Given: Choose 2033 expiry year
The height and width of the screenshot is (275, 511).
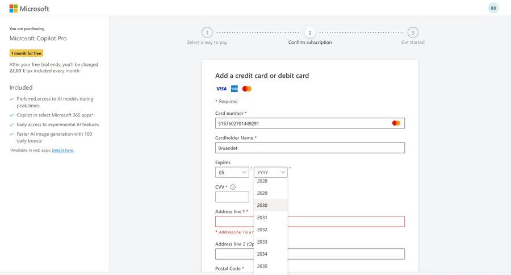Looking at the screenshot, I should tap(270, 241).
